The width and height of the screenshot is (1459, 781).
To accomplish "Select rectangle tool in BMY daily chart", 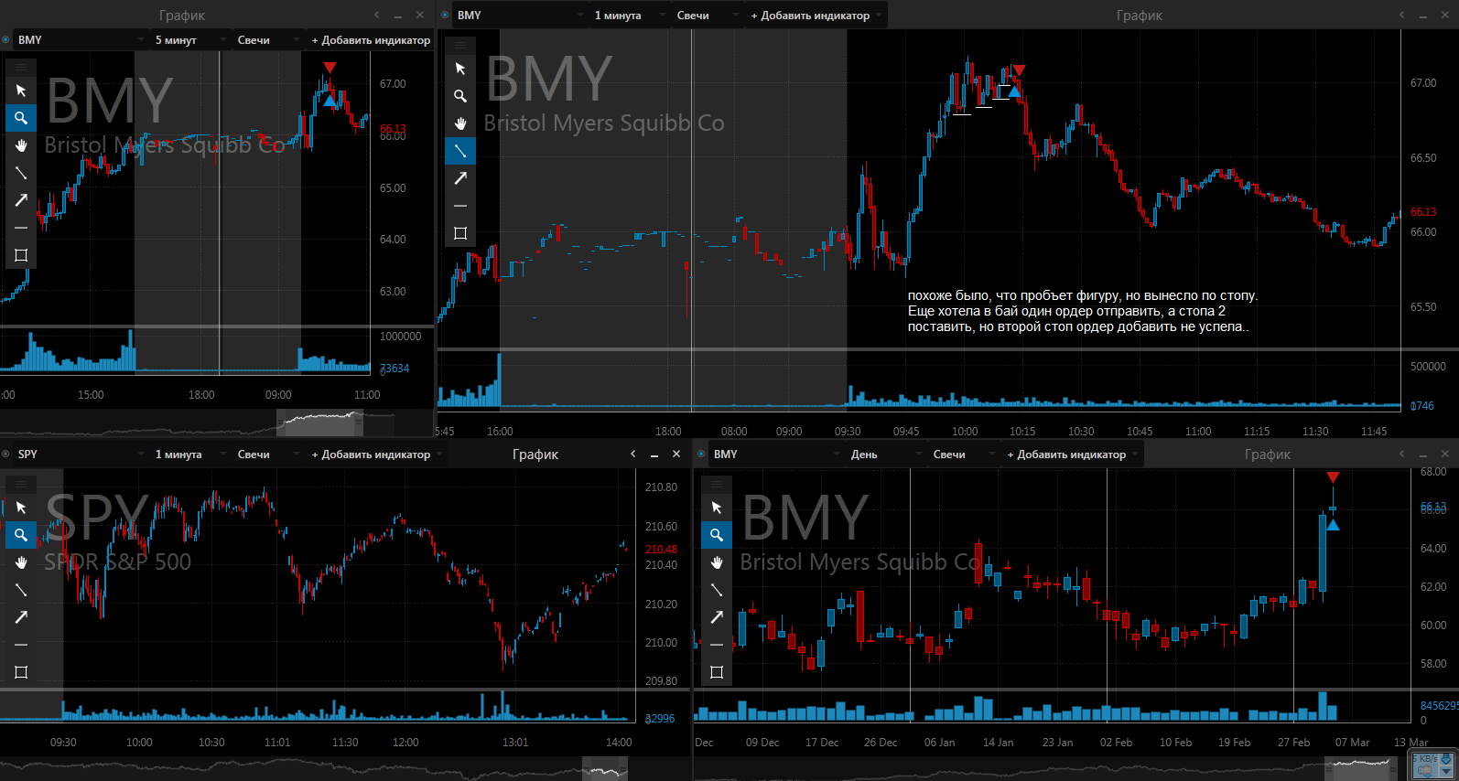I will [717, 672].
